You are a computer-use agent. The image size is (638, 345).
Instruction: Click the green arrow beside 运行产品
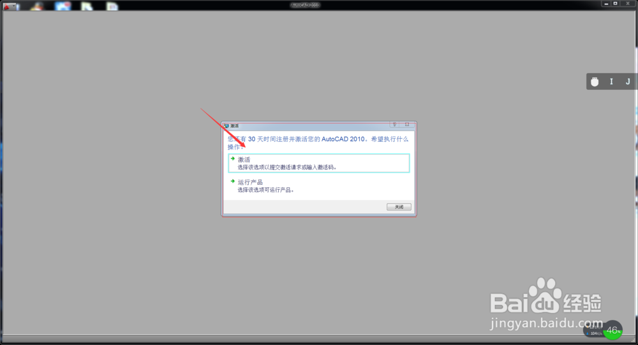[x=233, y=181]
